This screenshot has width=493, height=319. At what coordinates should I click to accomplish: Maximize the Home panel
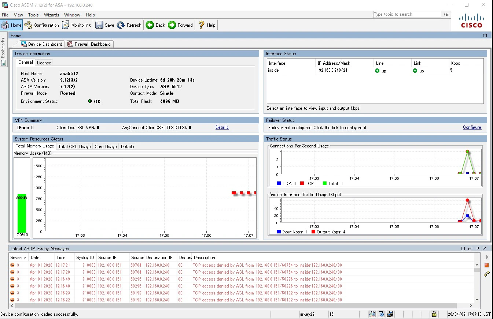click(485, 36)
